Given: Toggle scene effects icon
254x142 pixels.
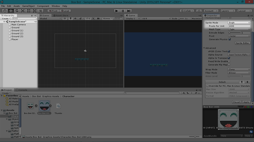Looking at the screenshot, I should pos(80,19).
